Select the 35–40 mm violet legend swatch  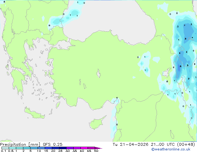77,148
